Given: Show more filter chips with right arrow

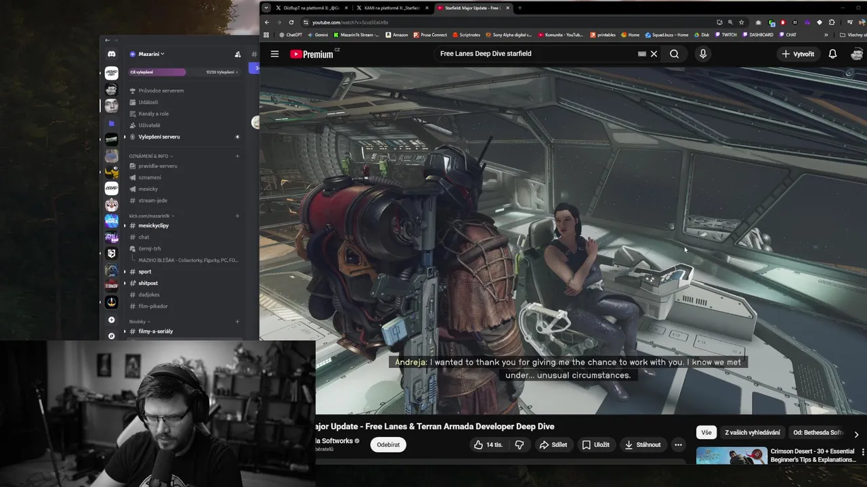Looking at the screenshot, I should [x=856, y=434].
